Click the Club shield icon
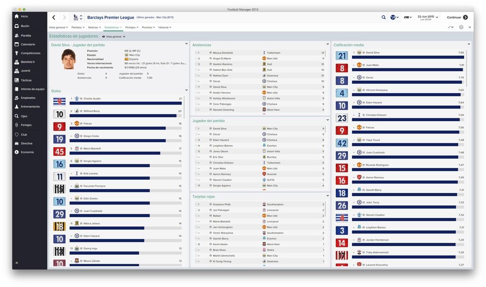 (x=17, y=134)
